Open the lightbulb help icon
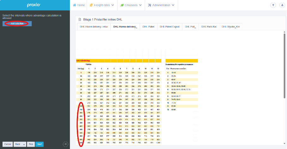The height and width of the screenshot is (149, 287). pos(273,5)
